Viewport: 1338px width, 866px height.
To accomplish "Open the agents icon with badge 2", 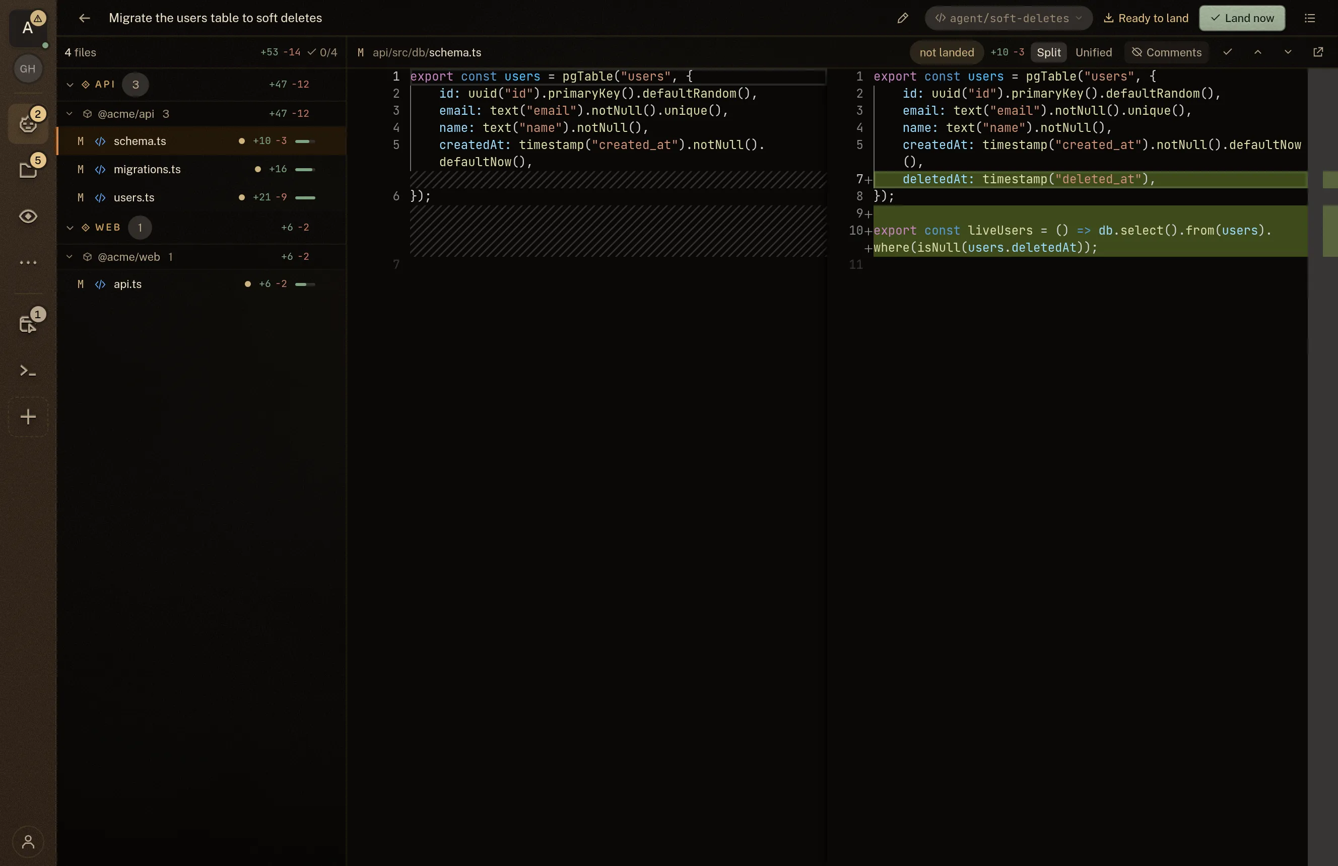I will tap(28, 123).
